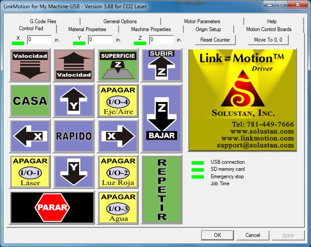Click the Reset Counter button
This screenshot has height=247, width=311.
(x=216, y=40)
